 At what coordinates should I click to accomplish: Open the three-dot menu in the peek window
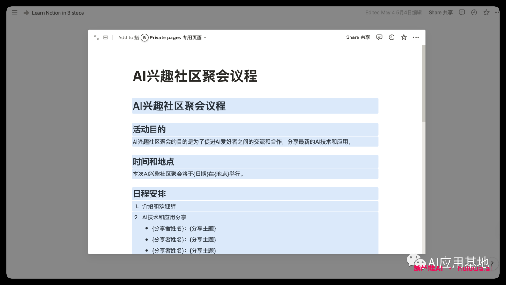416,37
